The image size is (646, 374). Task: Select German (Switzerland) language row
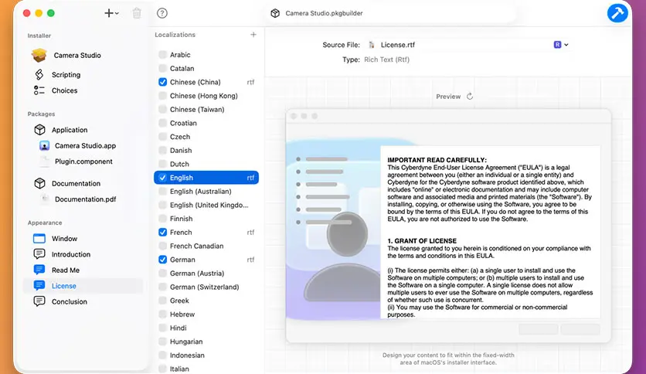(206, 287)
